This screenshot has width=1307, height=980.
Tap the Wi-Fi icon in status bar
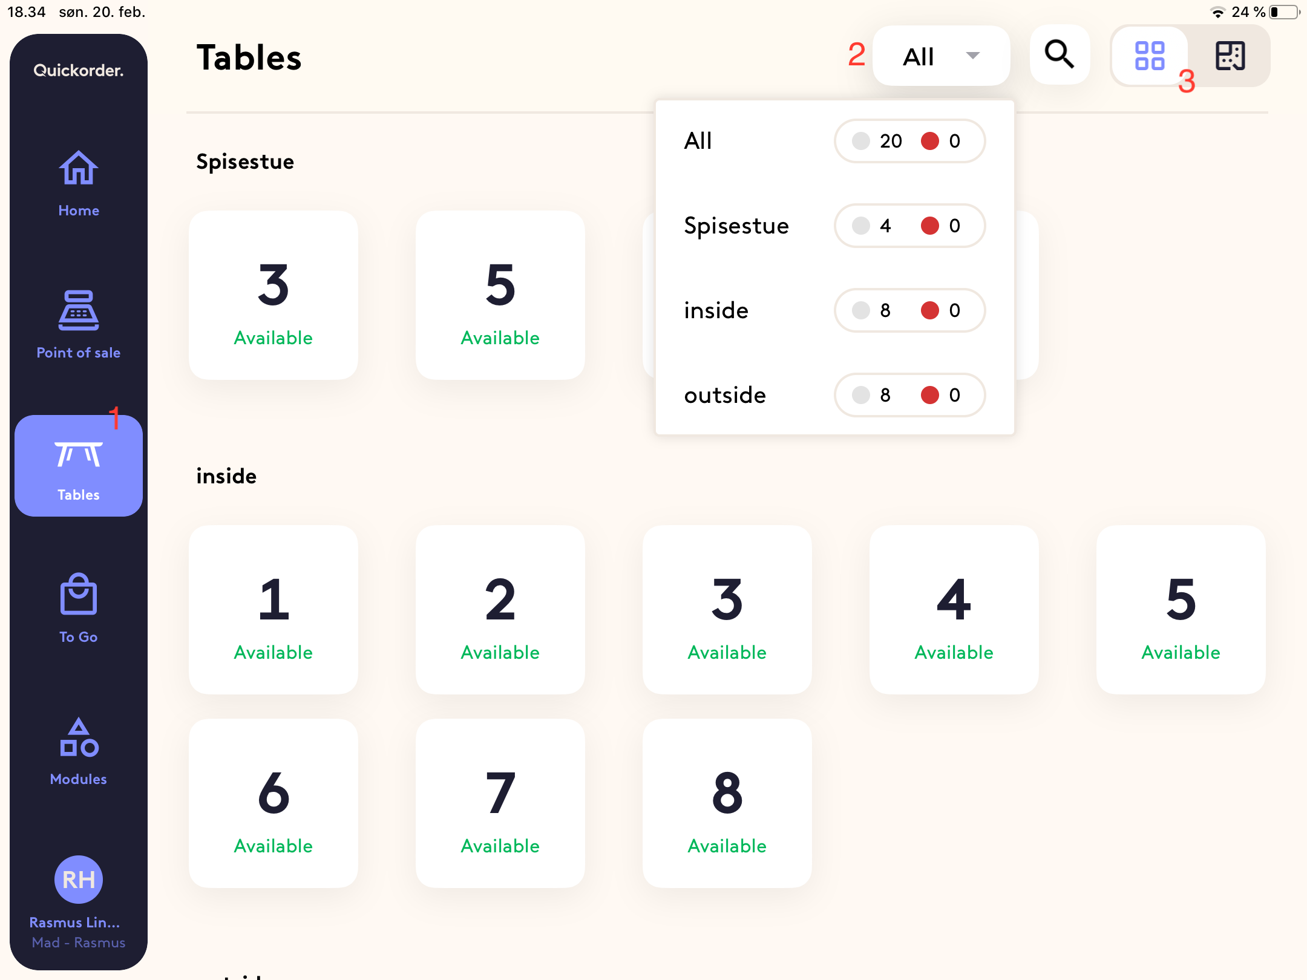tap(1217, 12)
